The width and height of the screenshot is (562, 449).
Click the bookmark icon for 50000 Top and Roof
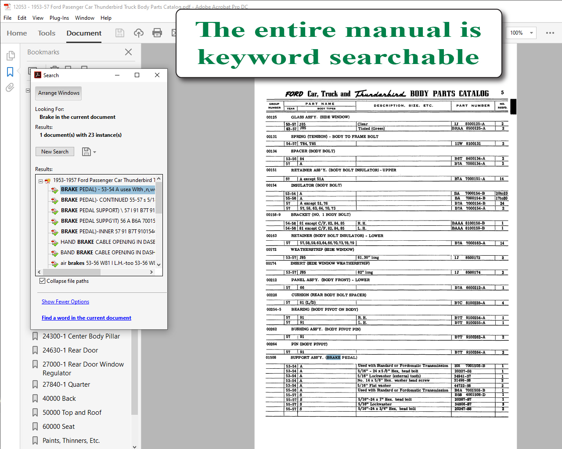tap(35, 413)
